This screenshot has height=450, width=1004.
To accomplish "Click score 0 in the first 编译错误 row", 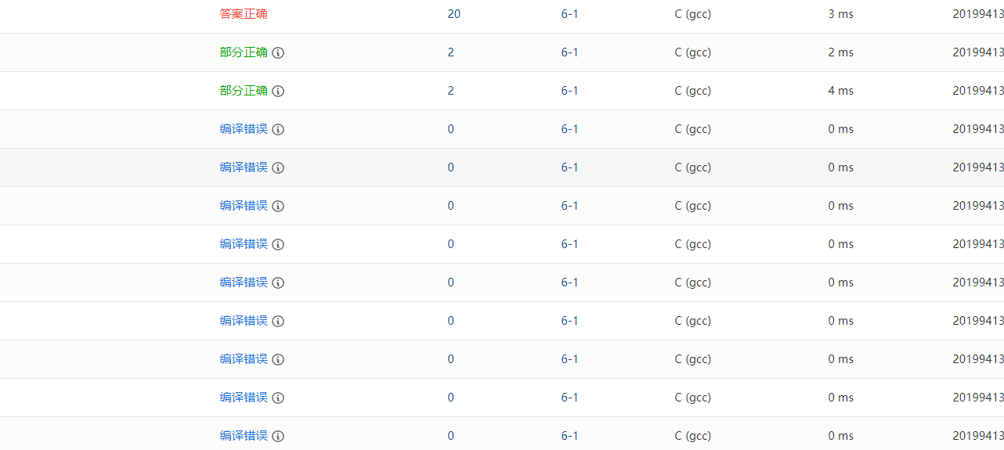I will tap(451, 129).
